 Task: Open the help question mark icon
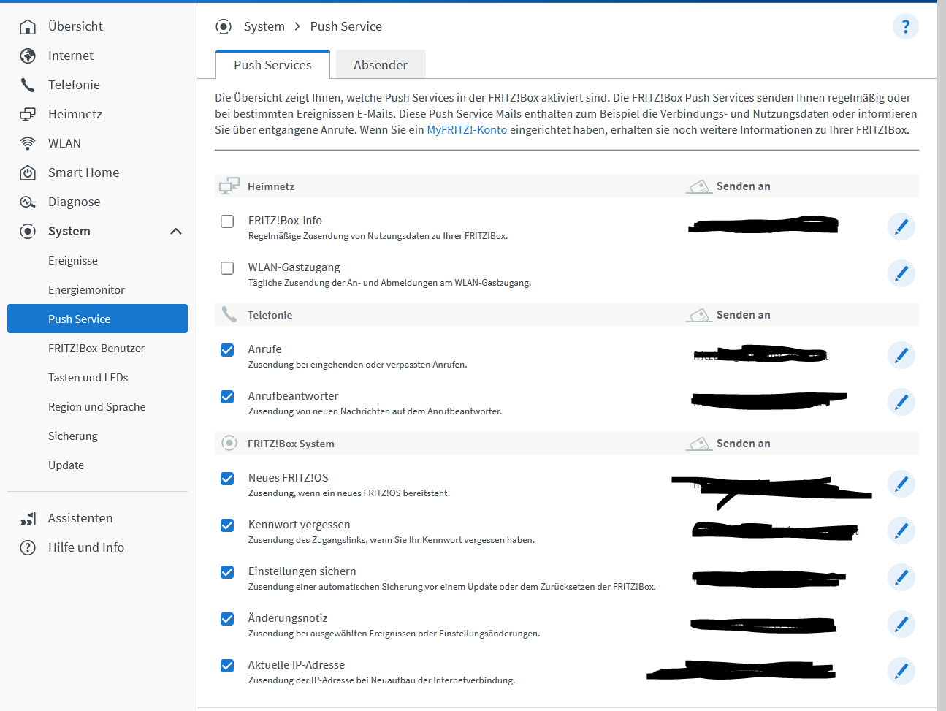[x=905, y=26]
